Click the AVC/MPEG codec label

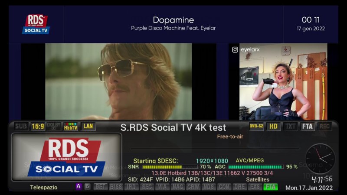[x=250, y=160]
